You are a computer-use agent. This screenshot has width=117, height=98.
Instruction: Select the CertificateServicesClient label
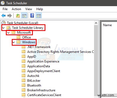click(44, 95)
